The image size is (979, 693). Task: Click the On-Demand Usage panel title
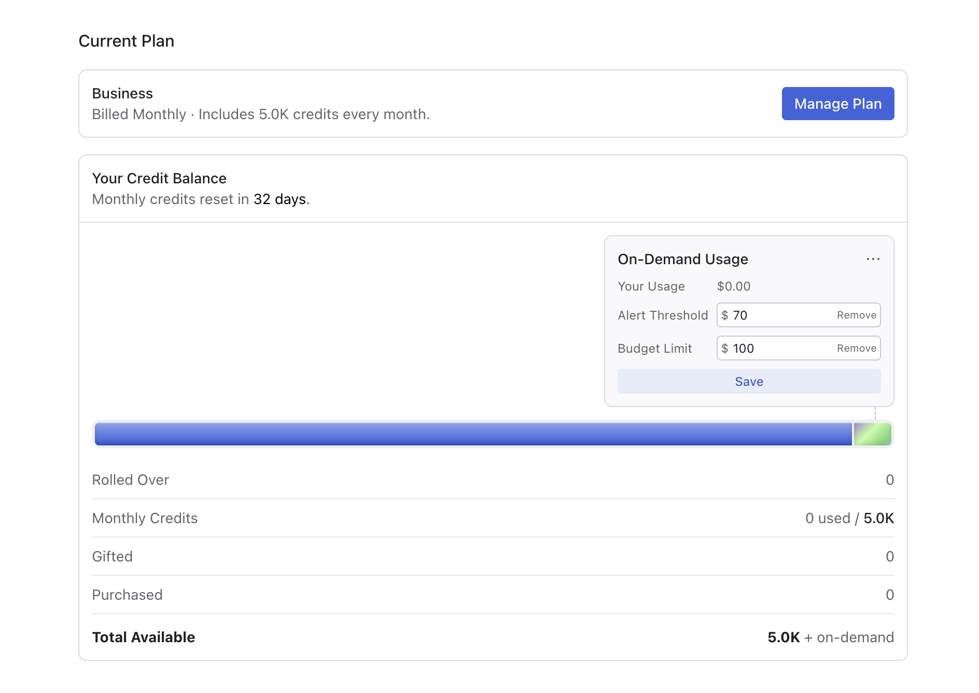tap(682, 259)
